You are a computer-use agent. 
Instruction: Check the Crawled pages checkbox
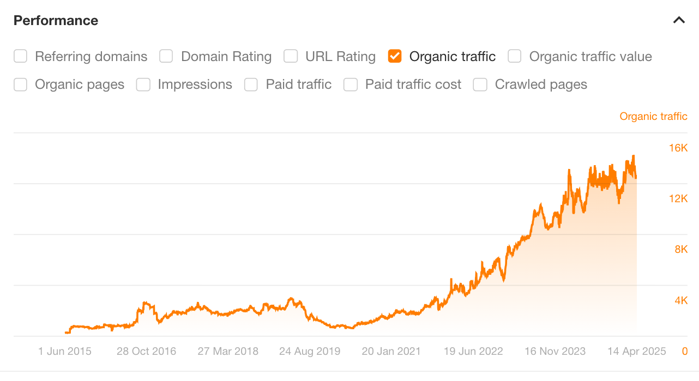coord(480,84)
